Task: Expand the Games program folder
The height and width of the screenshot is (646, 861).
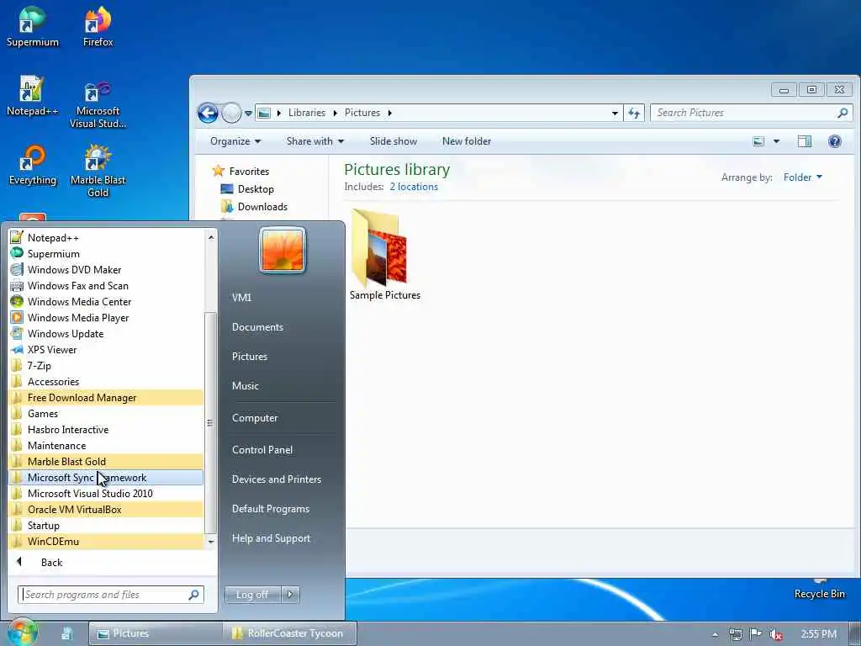Action: pyautogui.click(x=106, y=413)
